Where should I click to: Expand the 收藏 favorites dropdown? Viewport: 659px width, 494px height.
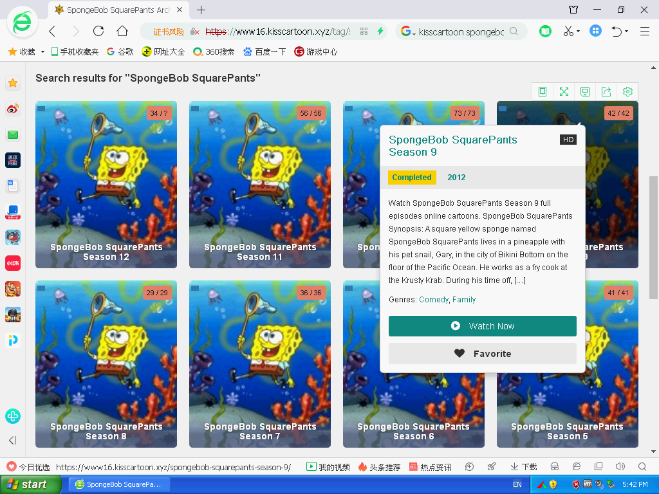click(42, 51)
